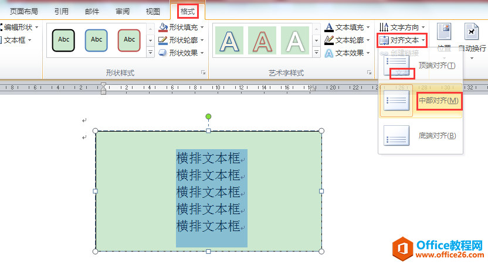Click the 文本轮廓 icon
The image size is (488, 265).
(329, 40)
